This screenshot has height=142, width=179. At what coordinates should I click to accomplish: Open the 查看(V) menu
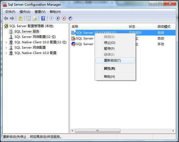pos(40,12)
